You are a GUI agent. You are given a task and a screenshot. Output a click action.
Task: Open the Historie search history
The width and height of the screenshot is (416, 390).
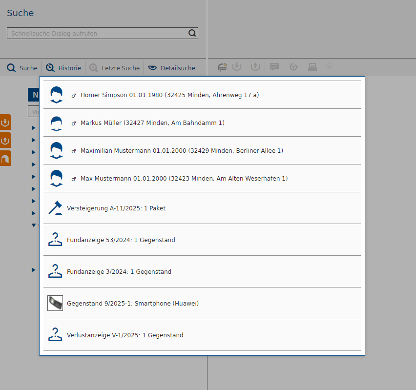tap(63, 68)
